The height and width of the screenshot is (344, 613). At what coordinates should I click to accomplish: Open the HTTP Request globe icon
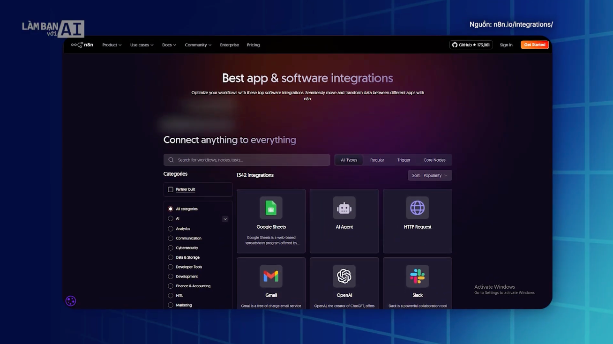(418, 208)
